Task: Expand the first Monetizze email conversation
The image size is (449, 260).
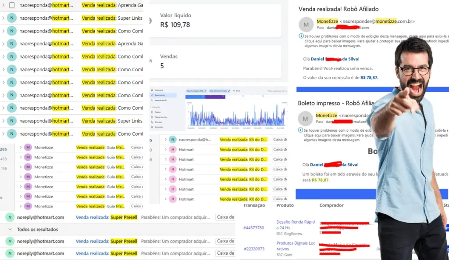Action: tap(20, 148)
